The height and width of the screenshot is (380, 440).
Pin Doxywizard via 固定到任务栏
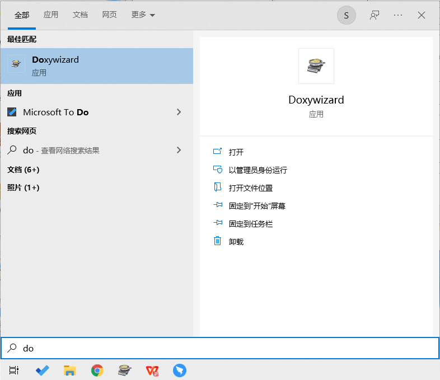tap(250, 224)
